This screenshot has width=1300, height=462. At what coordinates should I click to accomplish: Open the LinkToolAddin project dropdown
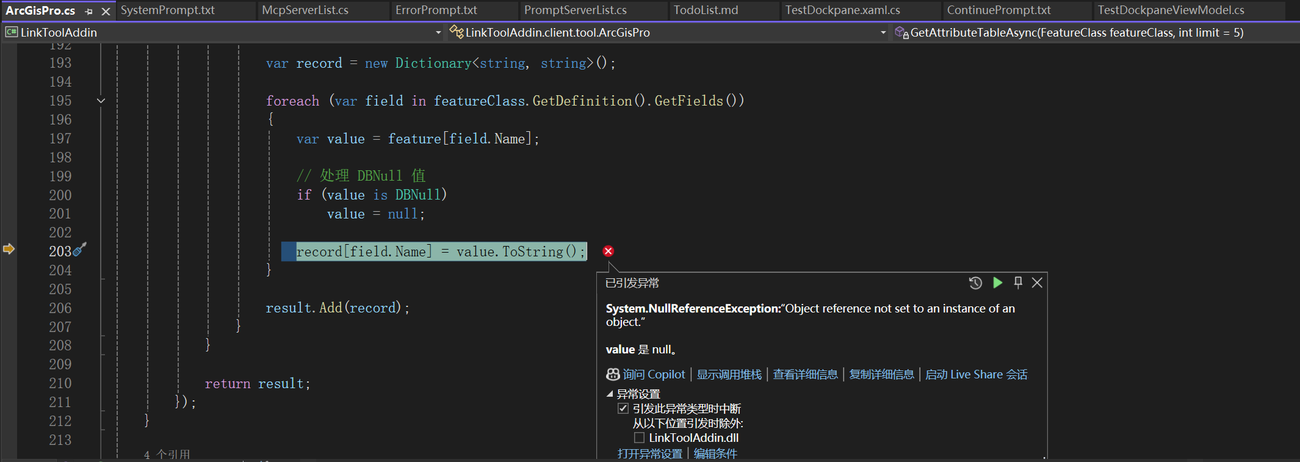438,32
